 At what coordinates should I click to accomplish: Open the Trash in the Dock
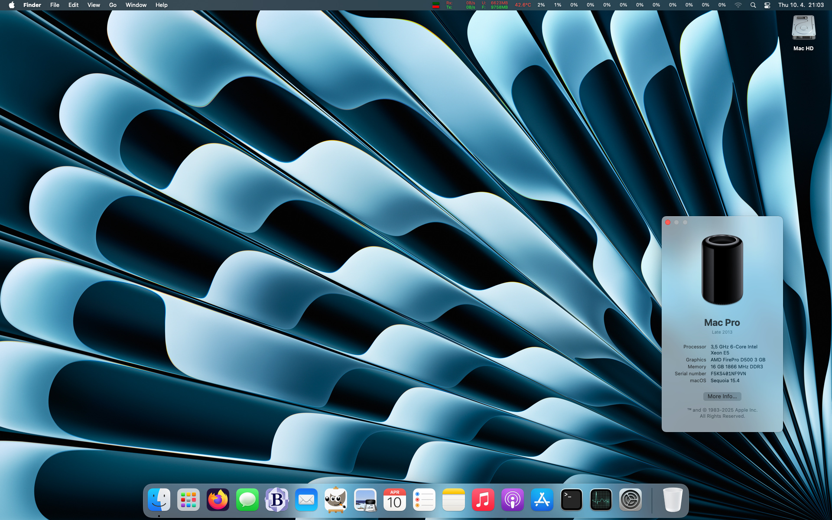[672, 500]
